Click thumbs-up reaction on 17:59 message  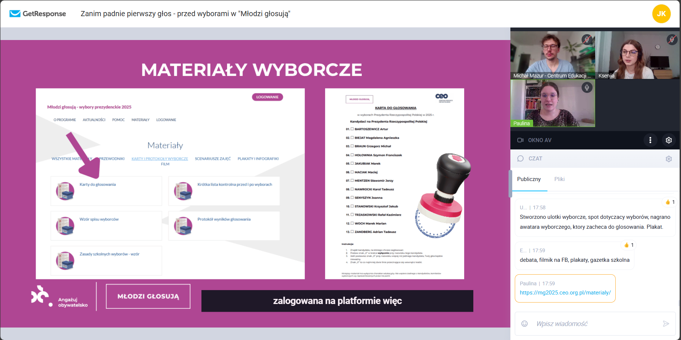(x=629, y=245)
